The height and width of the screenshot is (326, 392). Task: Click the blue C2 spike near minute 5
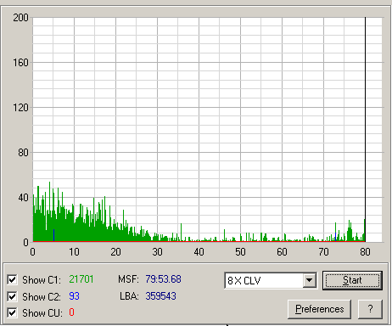click(x=53, y=235)
